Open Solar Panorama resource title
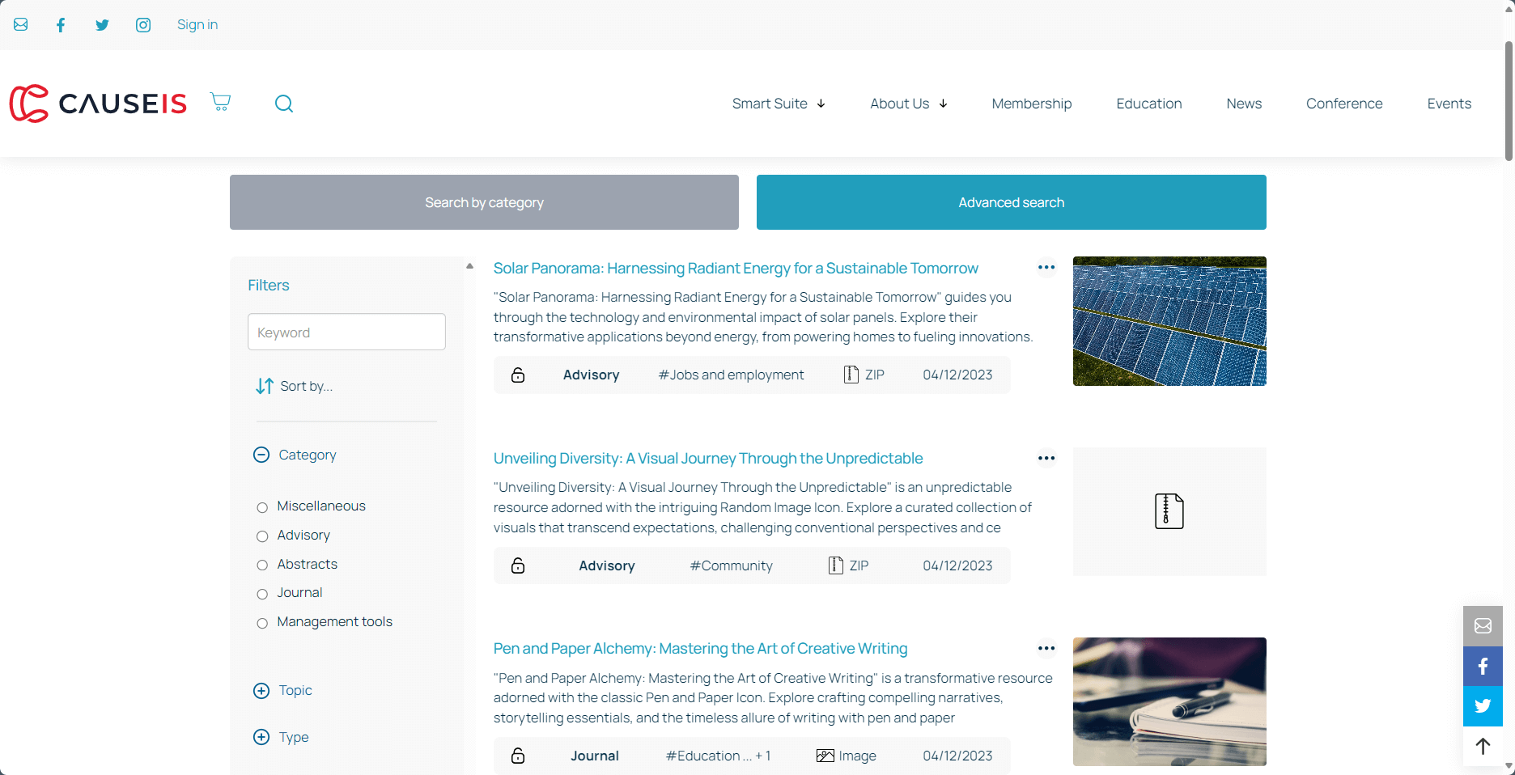 [x=736, y=268]
